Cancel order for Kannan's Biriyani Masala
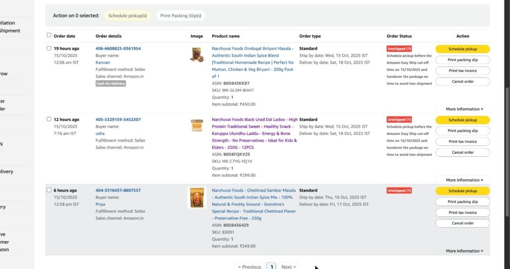 coord(463,82)
